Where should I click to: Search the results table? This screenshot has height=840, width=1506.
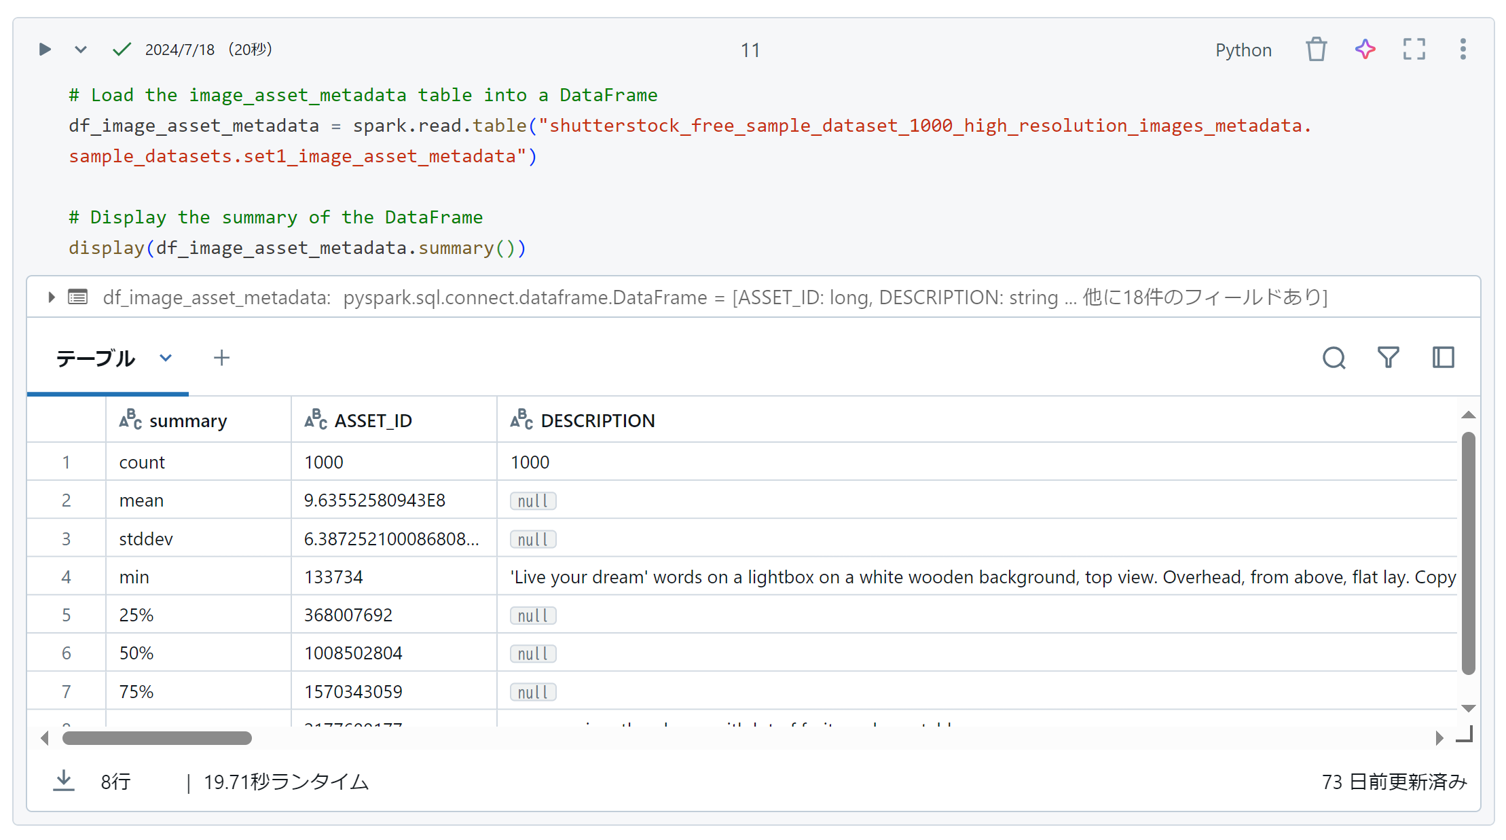tap(1334, 358)
